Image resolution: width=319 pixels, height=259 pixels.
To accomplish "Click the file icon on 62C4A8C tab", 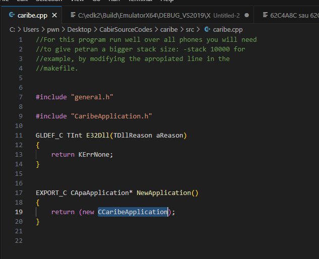I will (265, 15).
